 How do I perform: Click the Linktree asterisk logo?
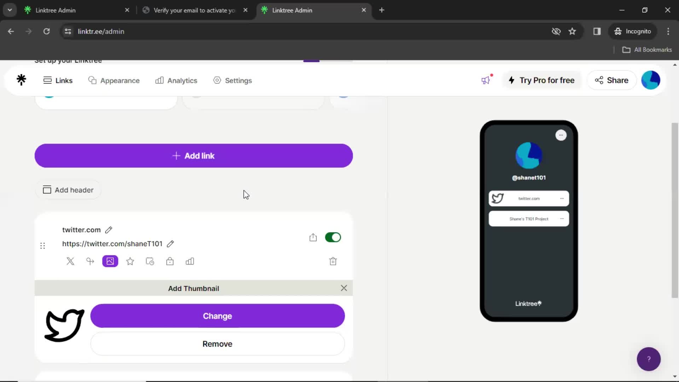coord(21,80)
